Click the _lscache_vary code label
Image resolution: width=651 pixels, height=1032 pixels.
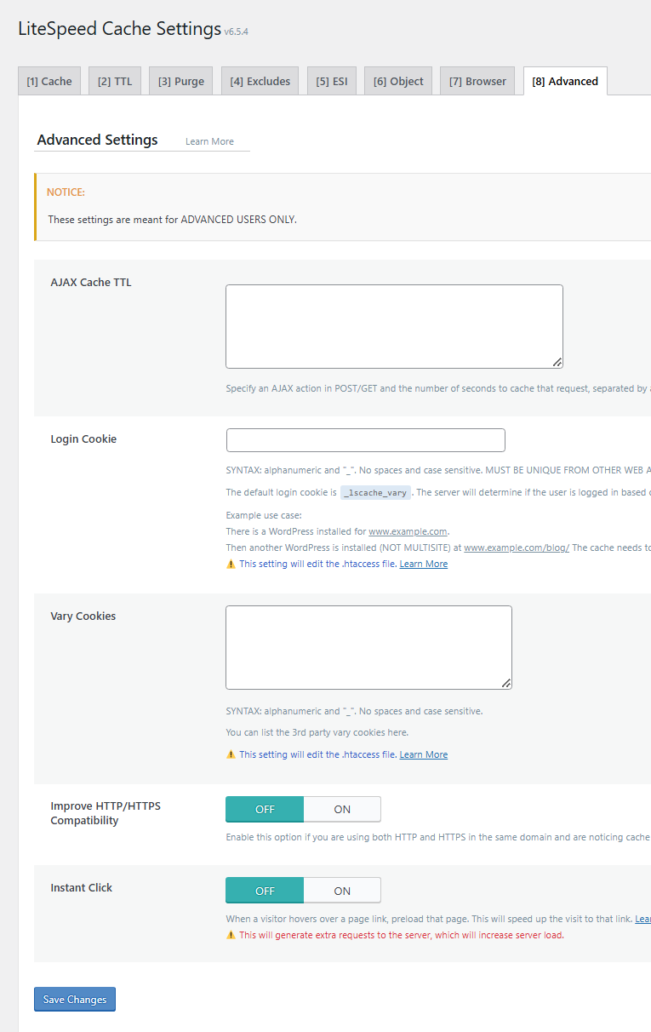[x=375, y=493]
